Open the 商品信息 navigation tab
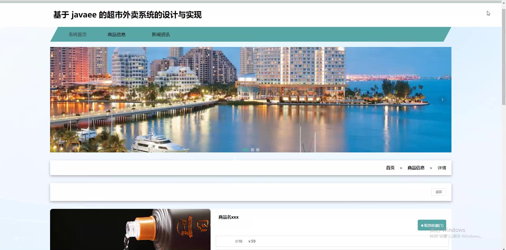Viewport: 506px width, 250px height. [116, 35]
